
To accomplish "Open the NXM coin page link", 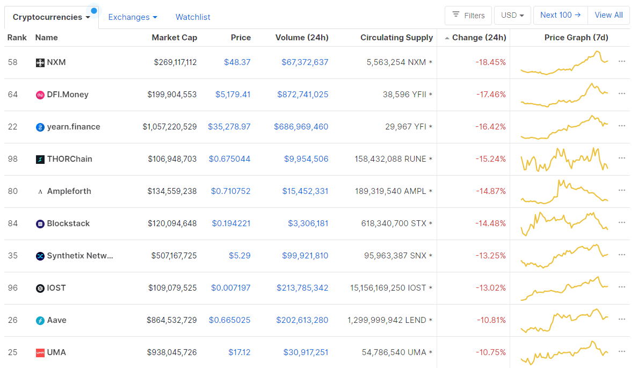I will pos(56,62).
